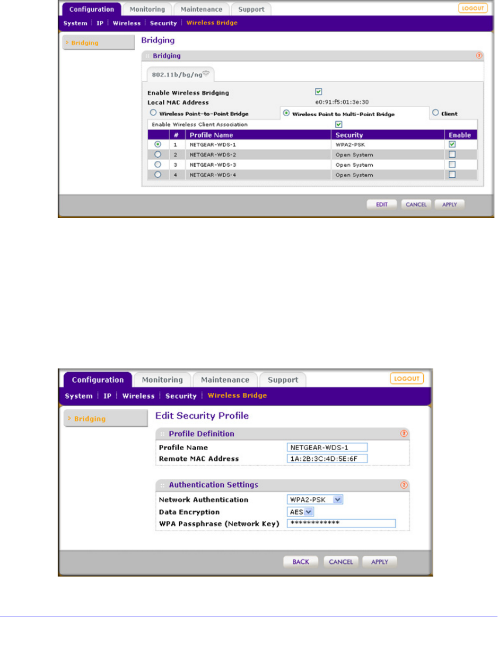Open the help icon for Profile Definition
The height and width of the screenshot is (653, 498).
[x=404, y=434]
